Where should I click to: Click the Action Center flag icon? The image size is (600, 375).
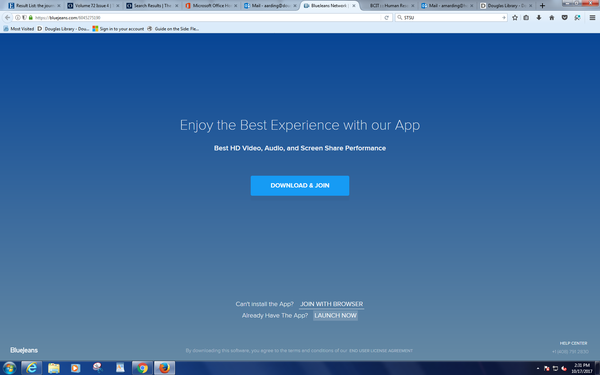tap(547, 368)
